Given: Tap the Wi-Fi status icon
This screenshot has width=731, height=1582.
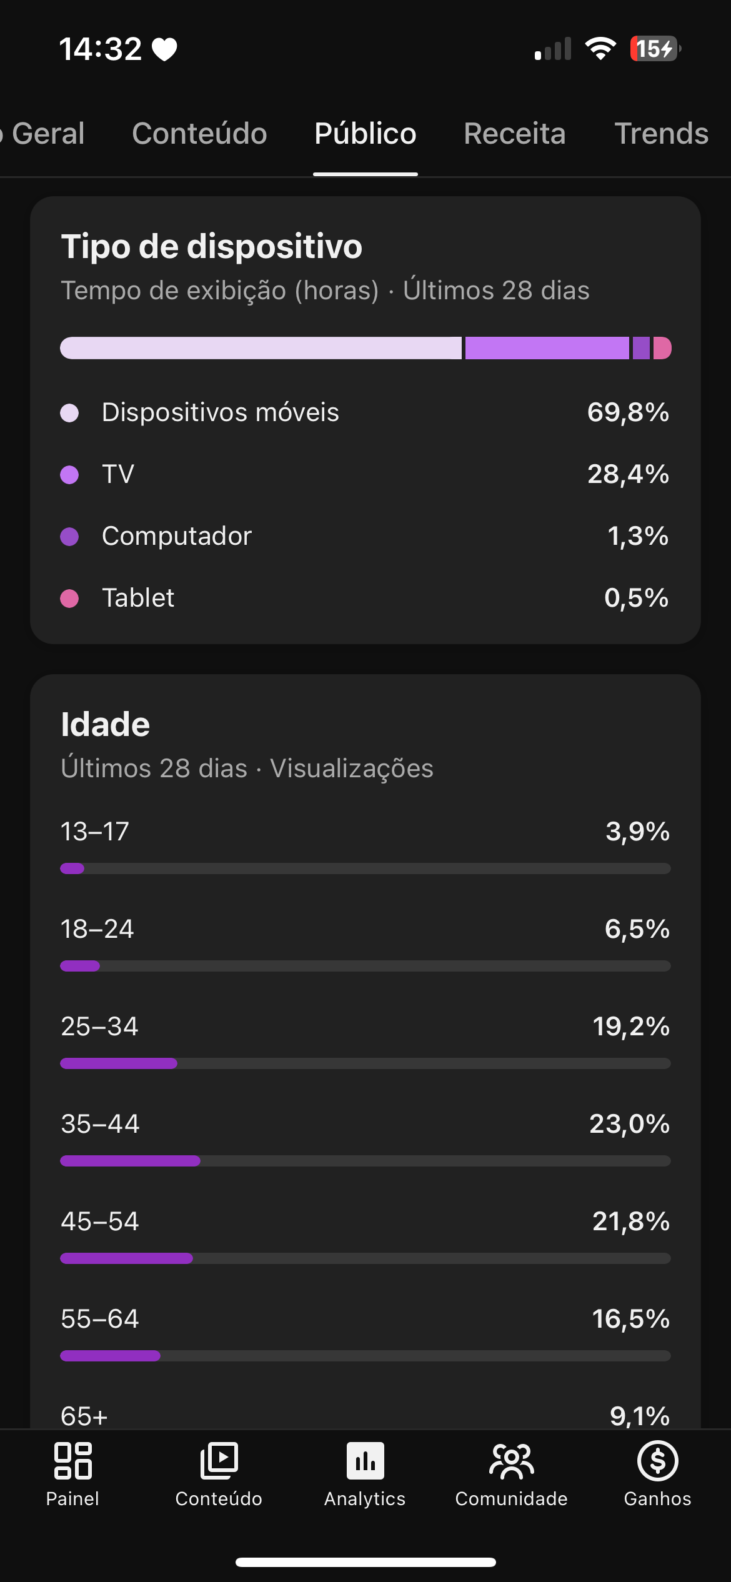Looking at the screenshot, I should [x=600, y=49].
